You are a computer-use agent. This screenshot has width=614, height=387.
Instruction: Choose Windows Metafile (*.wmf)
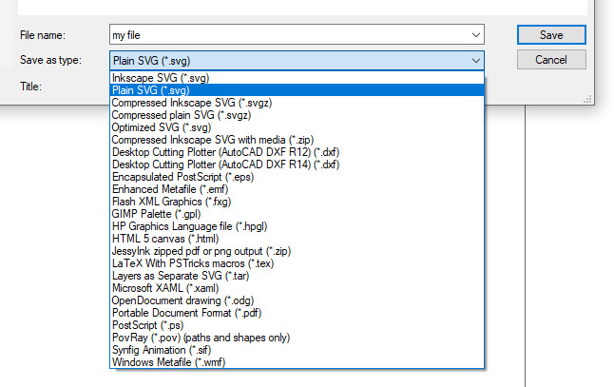(297, 362)
